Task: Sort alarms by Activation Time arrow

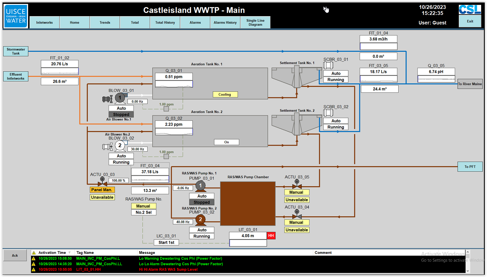Action: click(x=70, y=253)
